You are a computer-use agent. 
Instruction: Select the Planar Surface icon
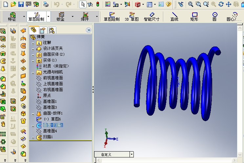(23, 76)
